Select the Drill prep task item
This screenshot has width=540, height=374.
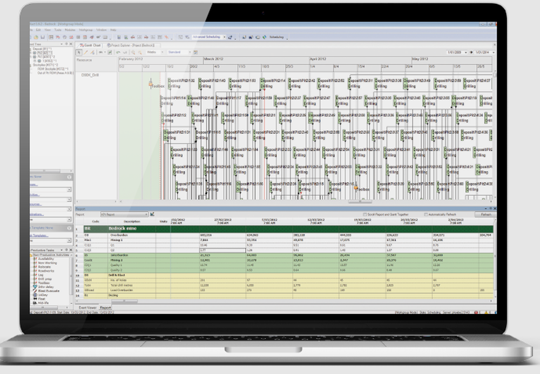tap(45, 279)
